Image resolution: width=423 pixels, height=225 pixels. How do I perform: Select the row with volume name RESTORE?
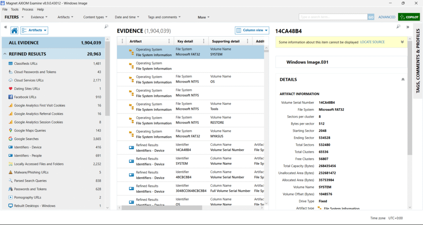click(x=190, y=120)
